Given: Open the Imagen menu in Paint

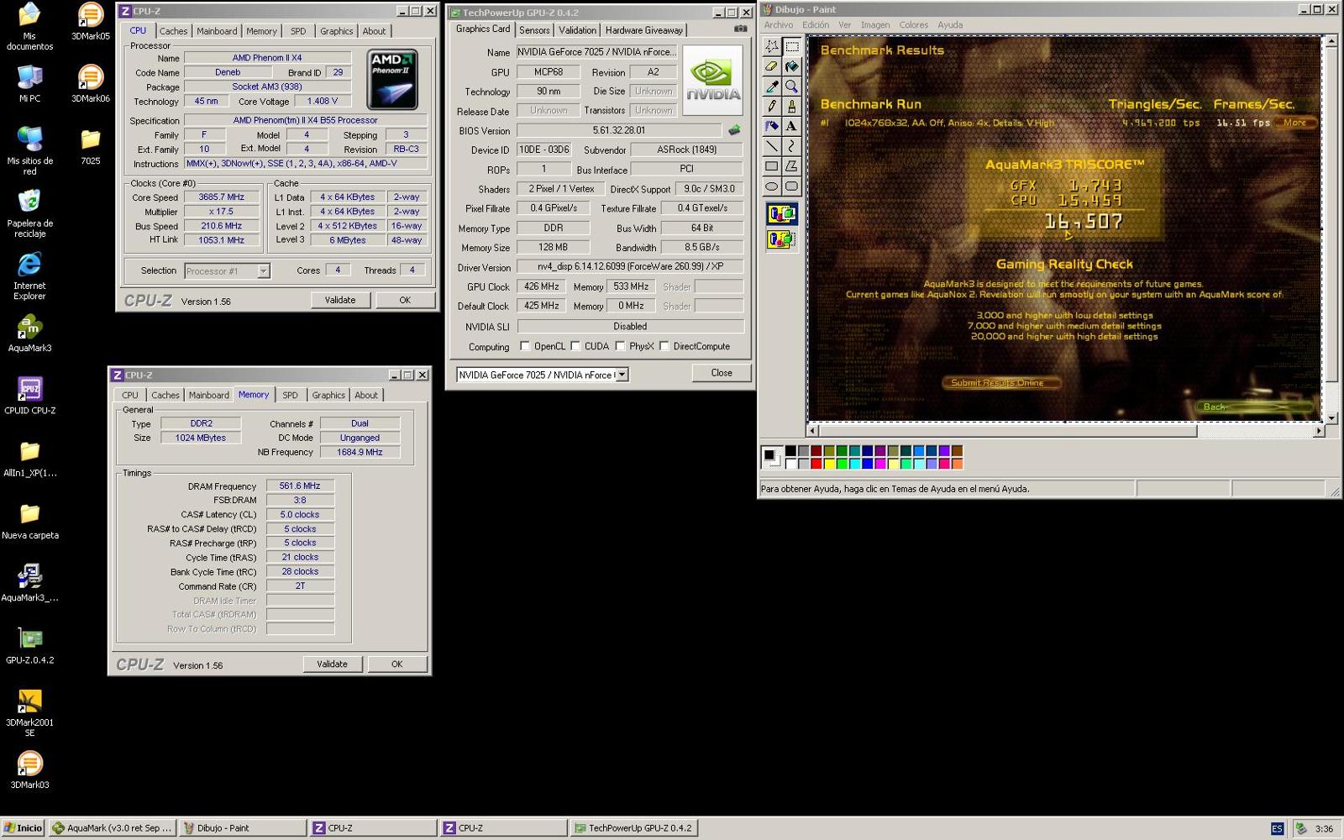Looking at the screenshot, I should click(874, 25).
